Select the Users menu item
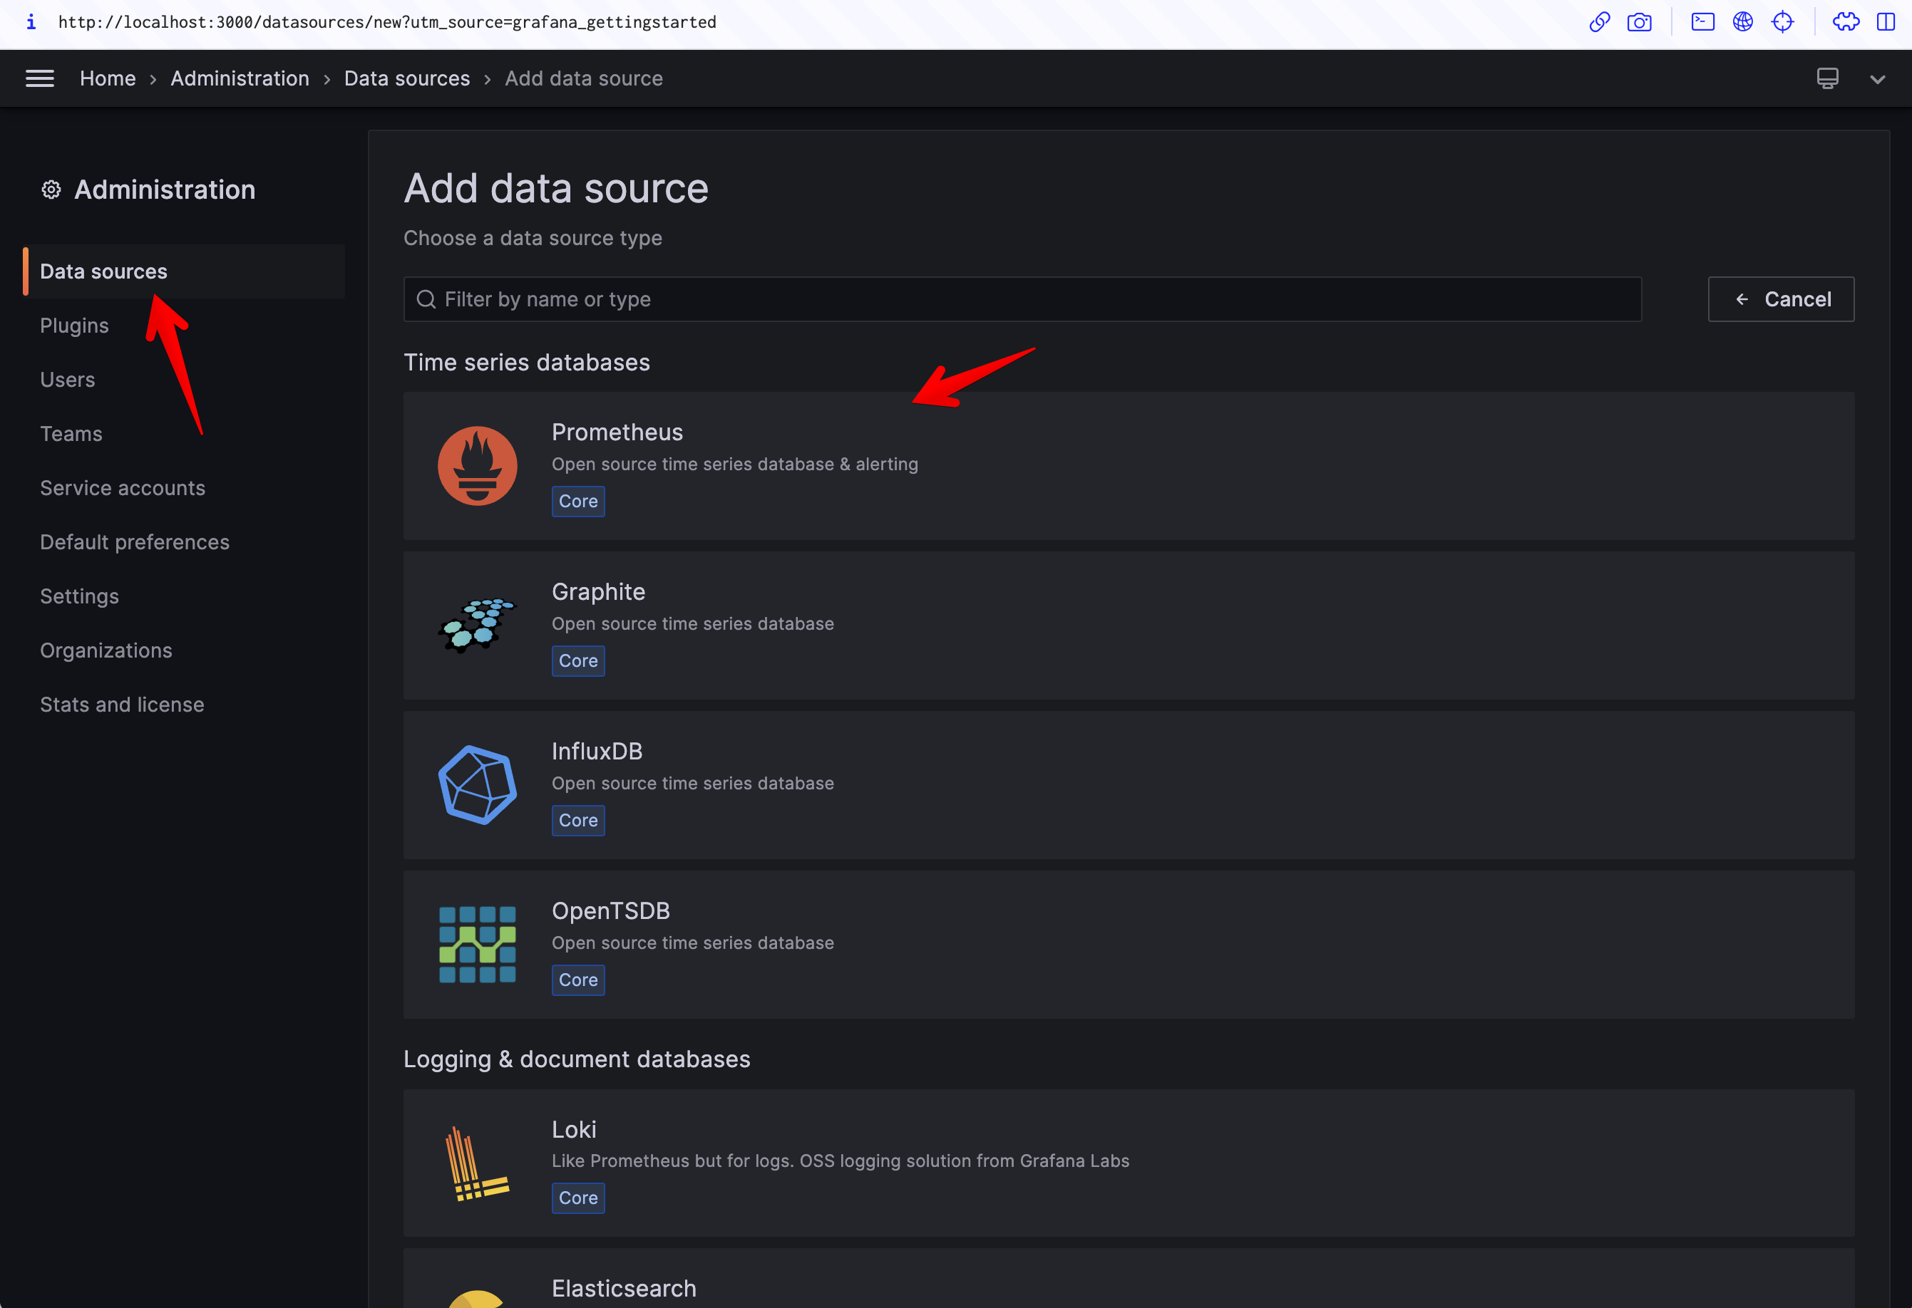Screen dimensions: 1912x1308 point(67,379)
